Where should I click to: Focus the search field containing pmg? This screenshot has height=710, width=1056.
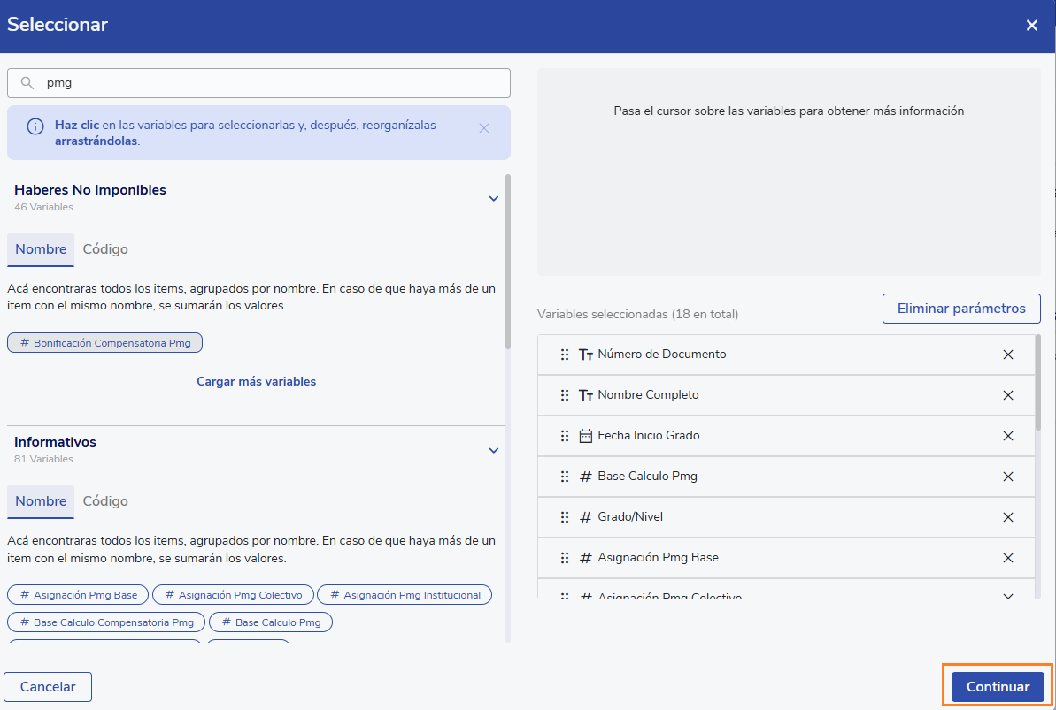266,83
